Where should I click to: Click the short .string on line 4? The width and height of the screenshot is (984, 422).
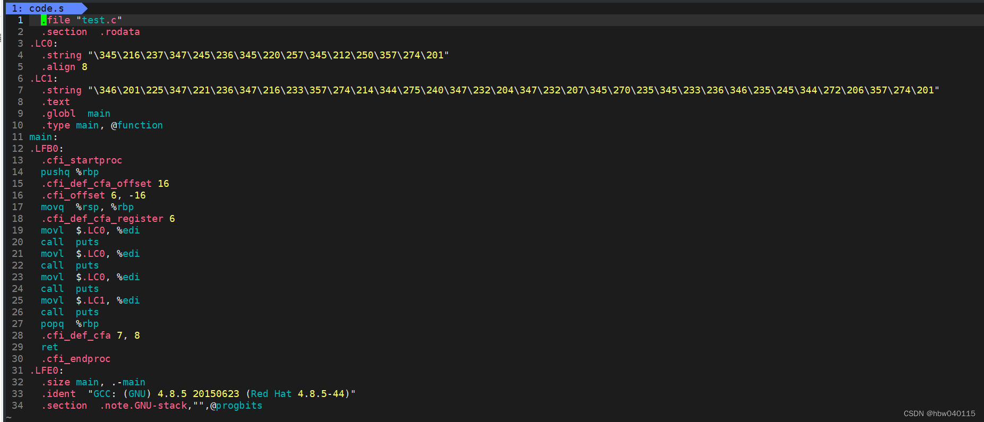(x=245, y=55)
